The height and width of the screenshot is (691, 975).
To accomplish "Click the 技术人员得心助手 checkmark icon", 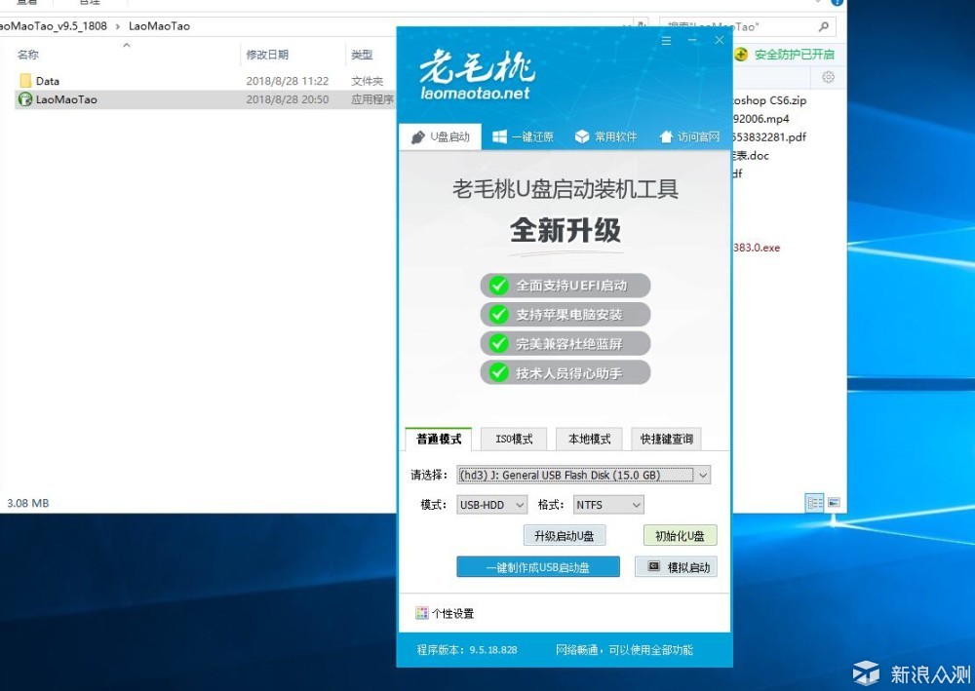I will click(498, 373).
